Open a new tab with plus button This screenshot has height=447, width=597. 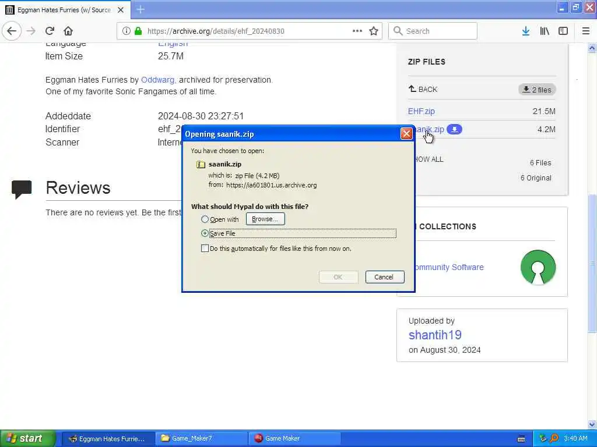(x=141, y=9)
